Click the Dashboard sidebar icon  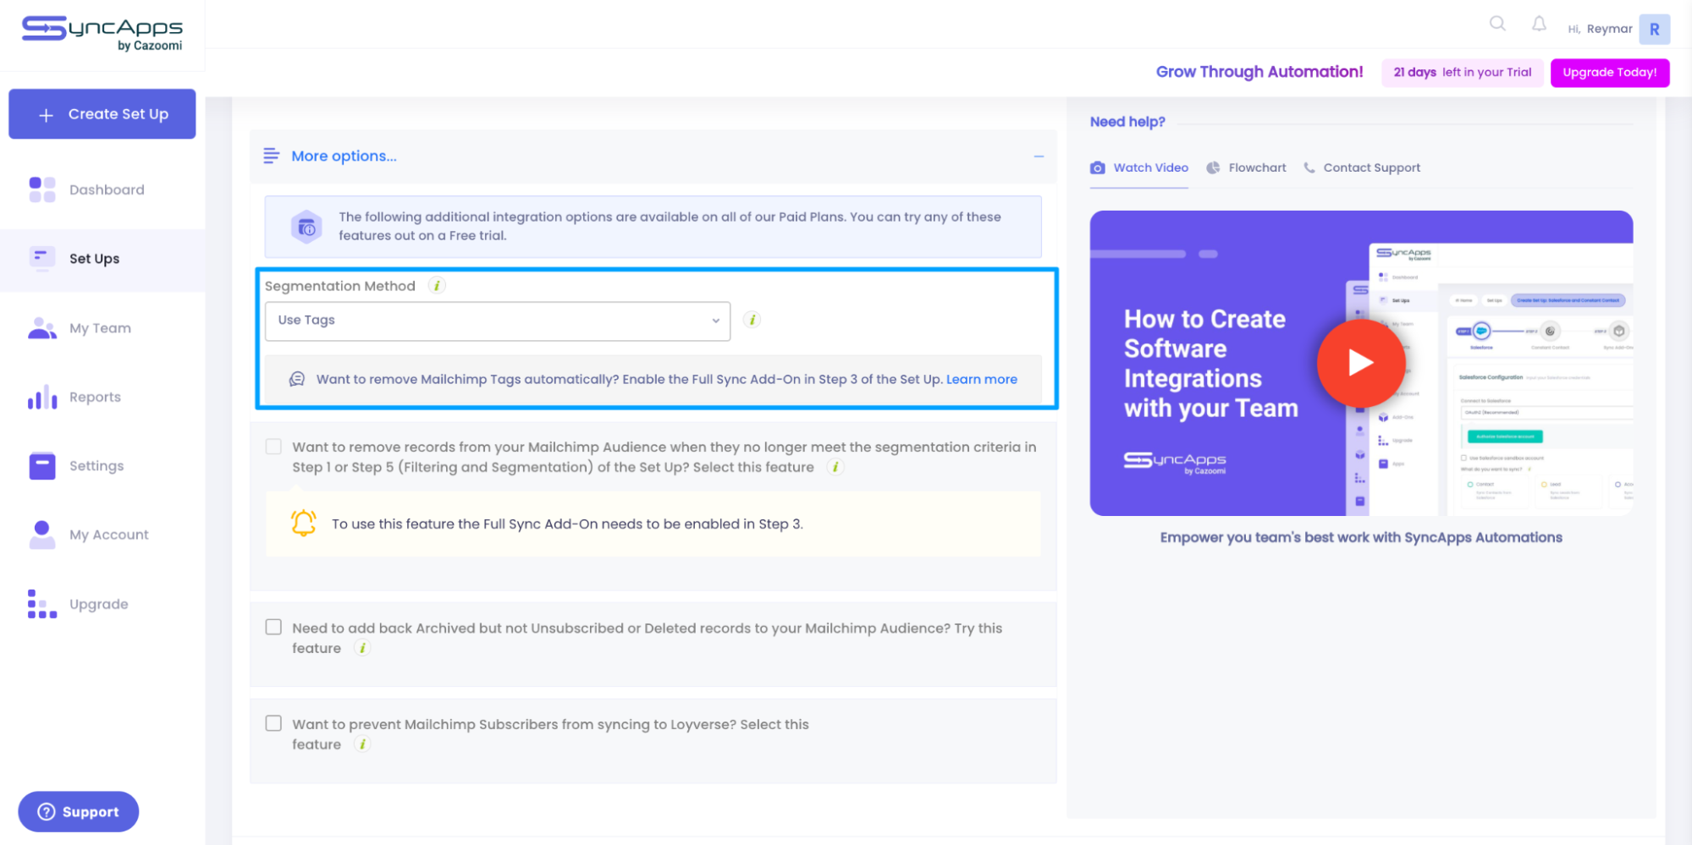click(42, 189)
